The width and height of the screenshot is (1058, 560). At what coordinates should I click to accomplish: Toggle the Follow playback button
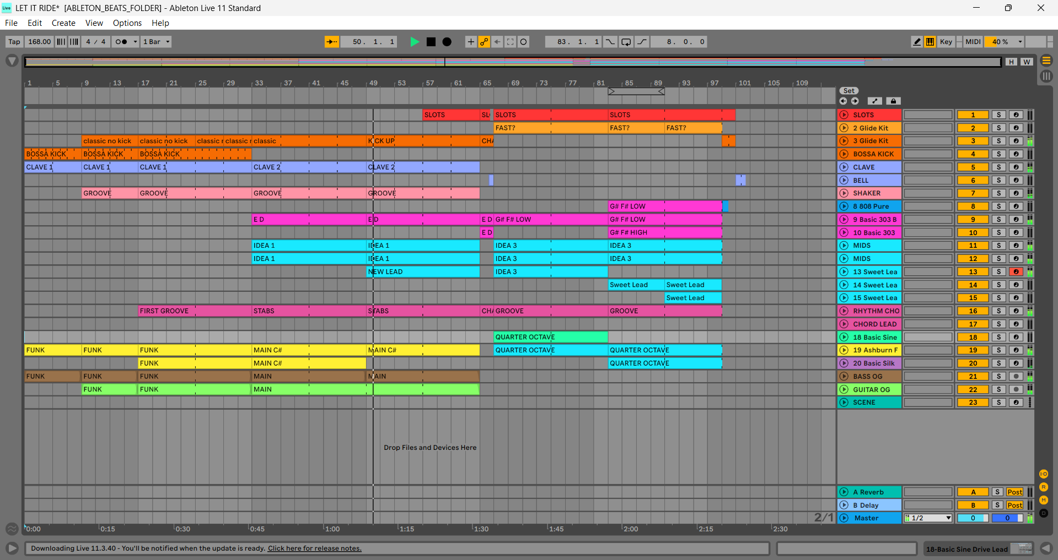point(332,42)
